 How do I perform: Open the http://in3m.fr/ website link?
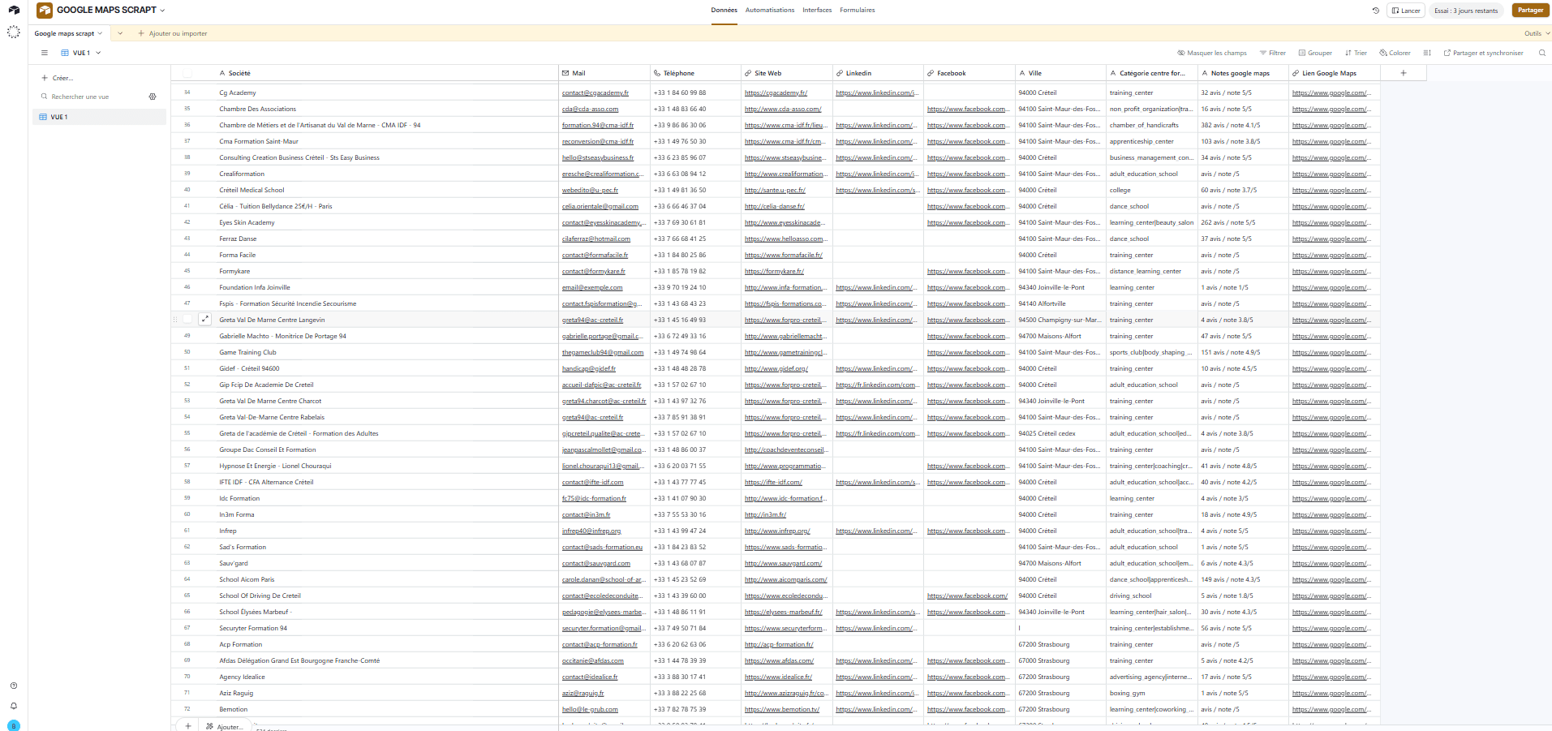click(765, 514)
